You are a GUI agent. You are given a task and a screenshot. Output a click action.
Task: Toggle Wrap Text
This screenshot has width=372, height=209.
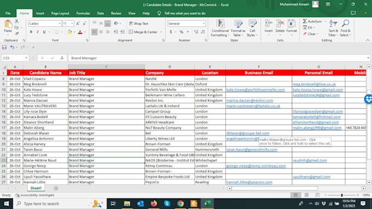tap(139, 24)
